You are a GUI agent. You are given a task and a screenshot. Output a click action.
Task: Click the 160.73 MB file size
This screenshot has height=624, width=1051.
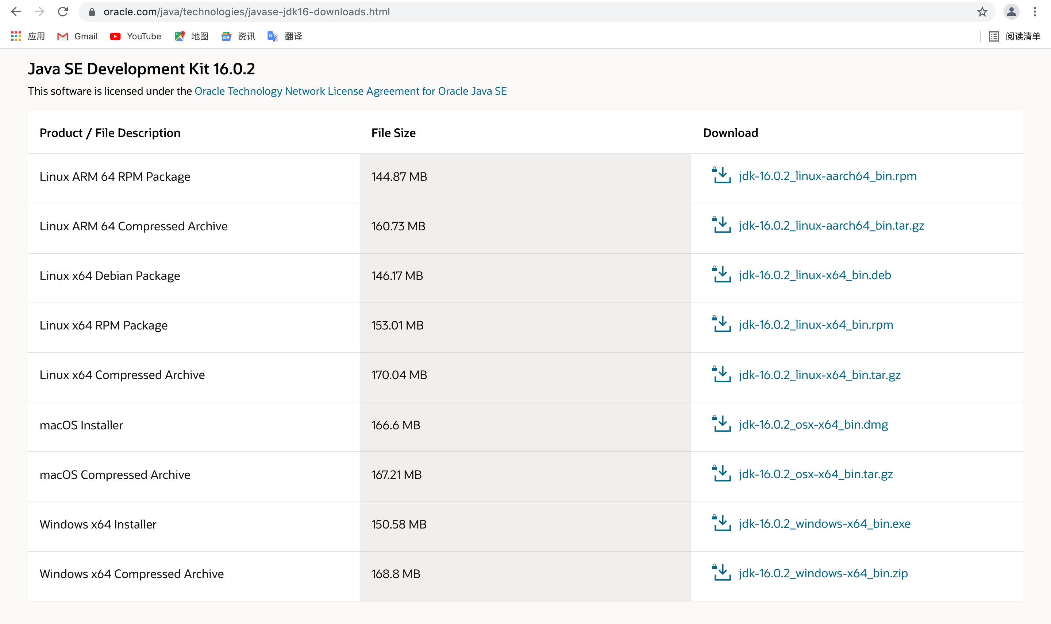398,226
